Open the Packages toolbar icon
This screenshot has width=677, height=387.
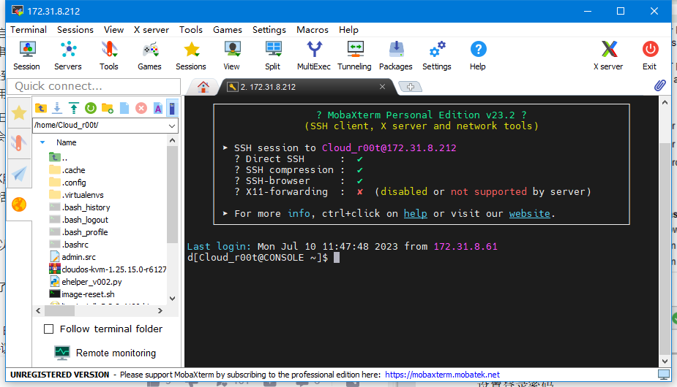(x=396, y=55)
